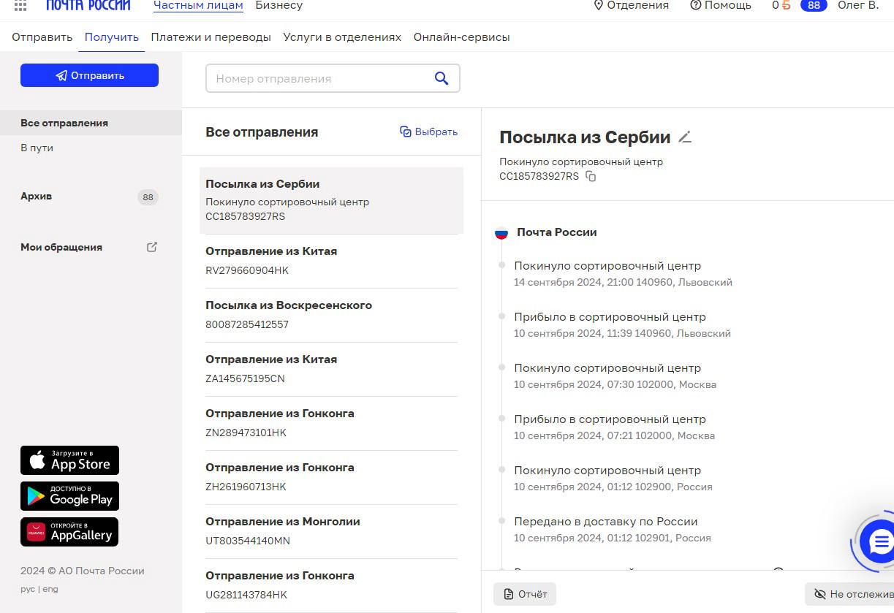Viewport: 894px width, 613px height.
Task: Open My Requests external link icon
Action: (x=152, y=247)
